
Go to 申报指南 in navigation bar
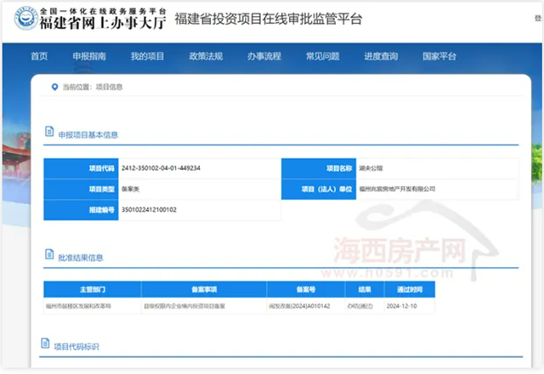pos(89,56)
